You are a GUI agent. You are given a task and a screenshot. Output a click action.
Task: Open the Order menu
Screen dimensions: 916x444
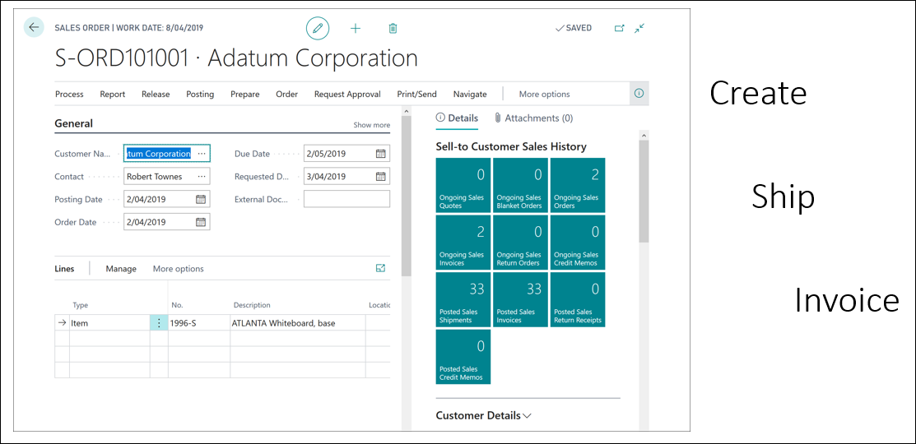click(287, 94)
